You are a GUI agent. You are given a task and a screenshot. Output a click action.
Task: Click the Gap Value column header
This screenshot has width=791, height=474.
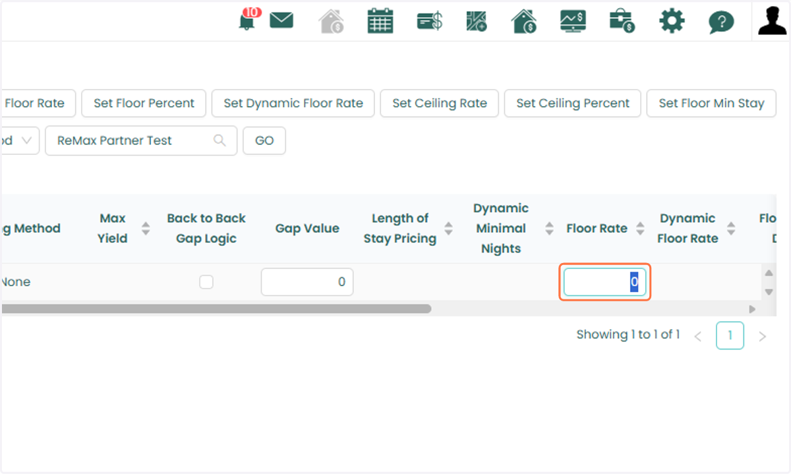[307, 229]
